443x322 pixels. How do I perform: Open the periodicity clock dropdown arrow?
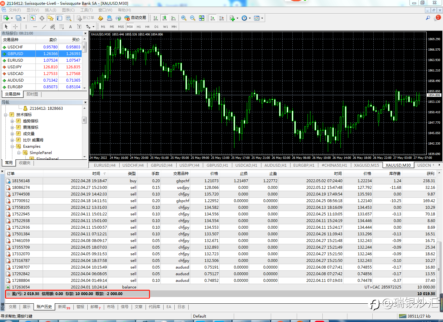(250, 18)
